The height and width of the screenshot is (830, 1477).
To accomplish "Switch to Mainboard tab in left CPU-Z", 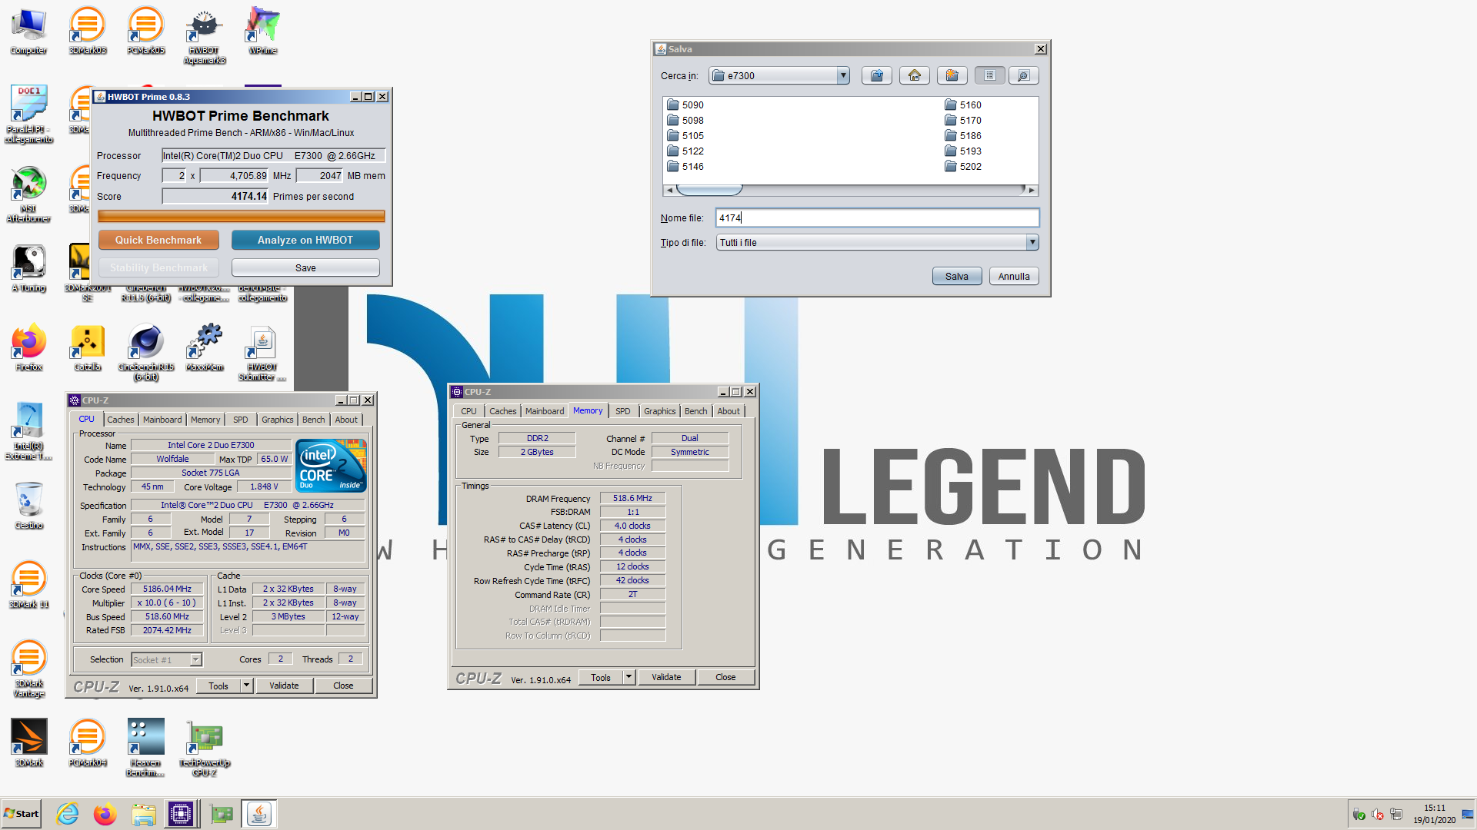I will coord(162,420).
